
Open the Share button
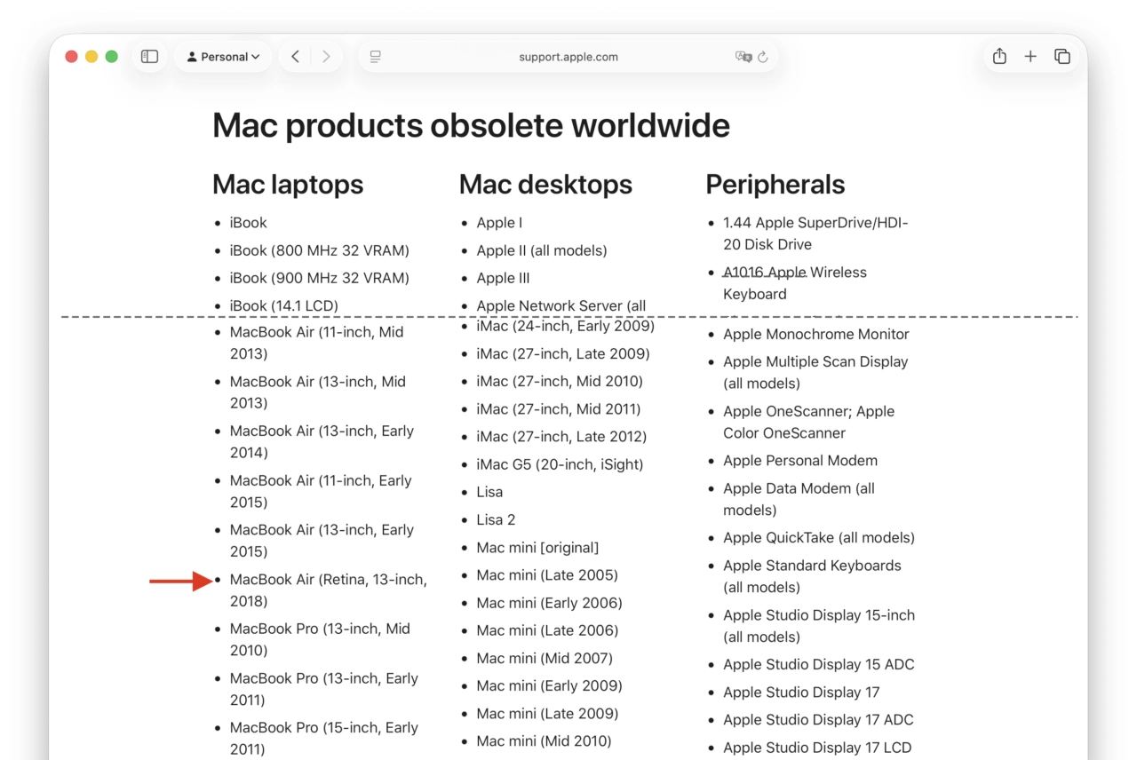point(999,57)
